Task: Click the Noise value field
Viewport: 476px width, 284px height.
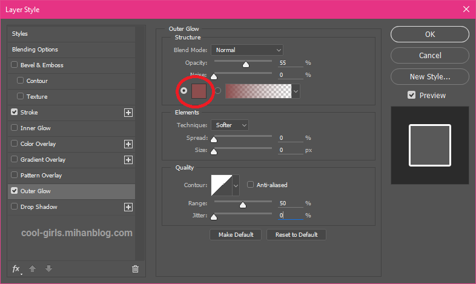Action: (291, 75)
